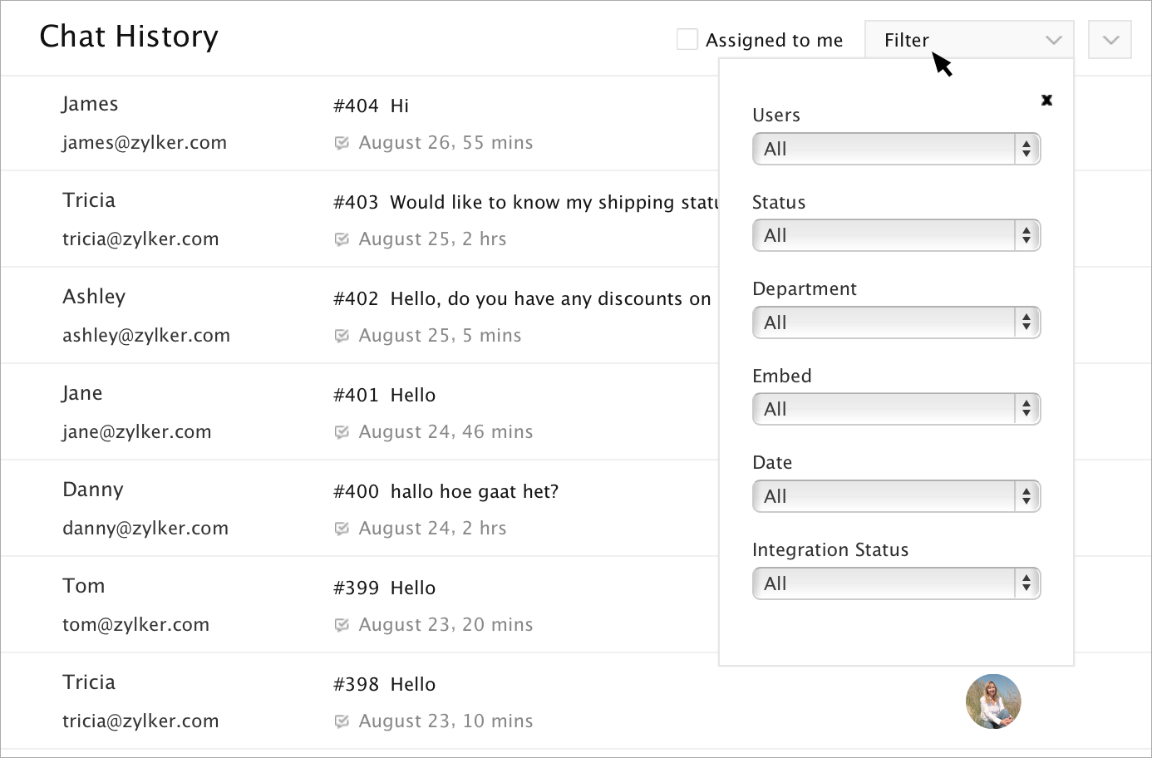1152x758 pixels.
Task: Click the status icon beside August 24, 46 mins
Action: [x=341, y=432]
